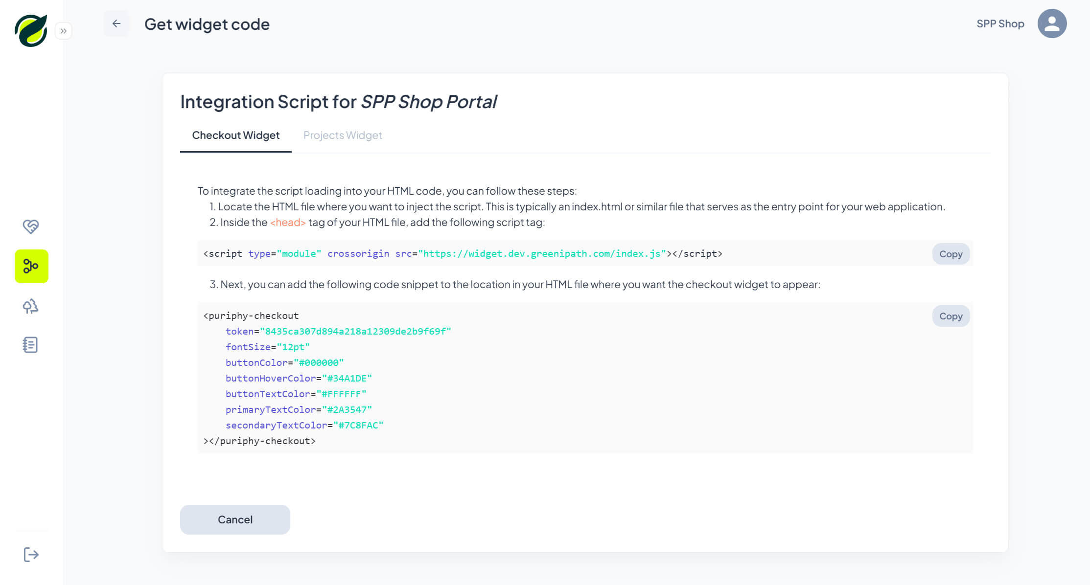Viewport: 1090px width, 585px height.
Task: Click the primaryTextColor "#2A3547" value
Action: [x=347, y=409]
